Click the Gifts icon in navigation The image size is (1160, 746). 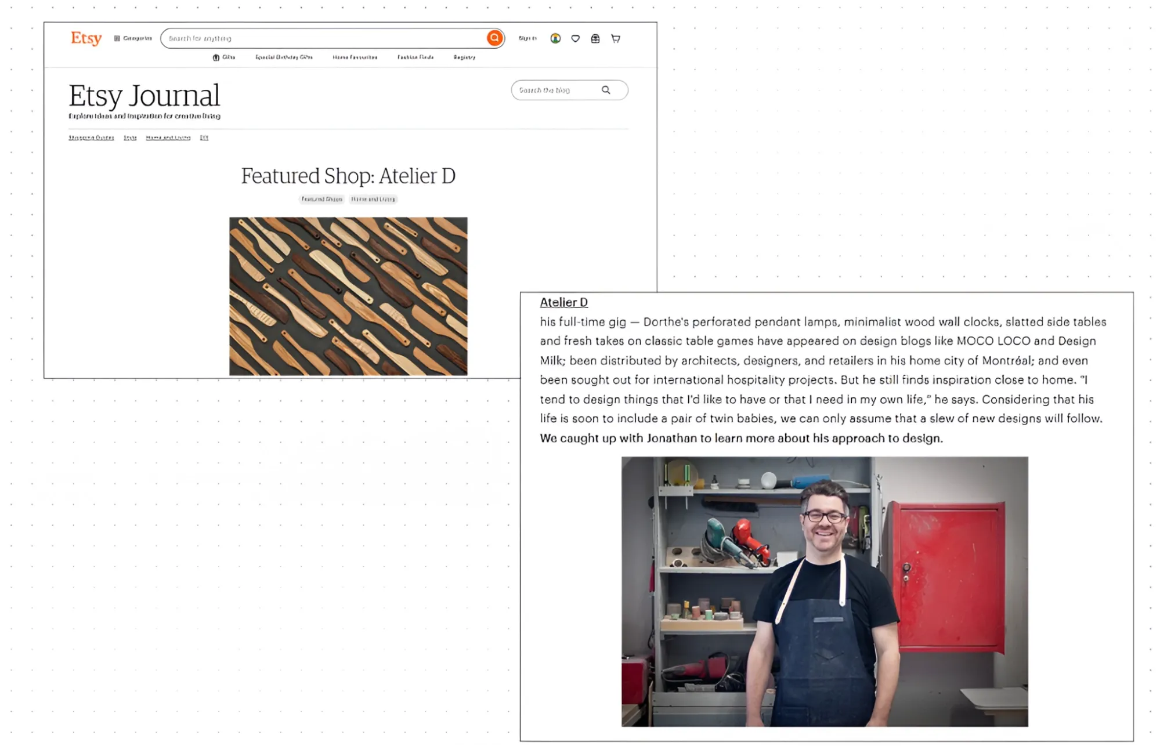(216, 57)
